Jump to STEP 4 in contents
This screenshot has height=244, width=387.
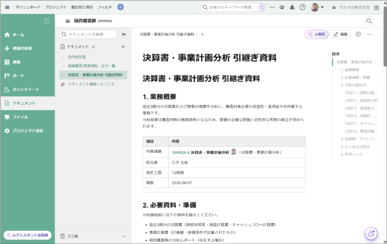(x=361, y=116)
